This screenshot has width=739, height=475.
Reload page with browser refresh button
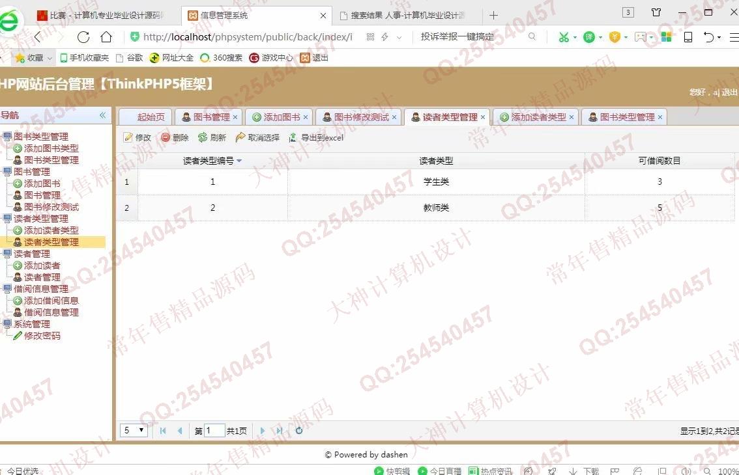pos(83,36)
